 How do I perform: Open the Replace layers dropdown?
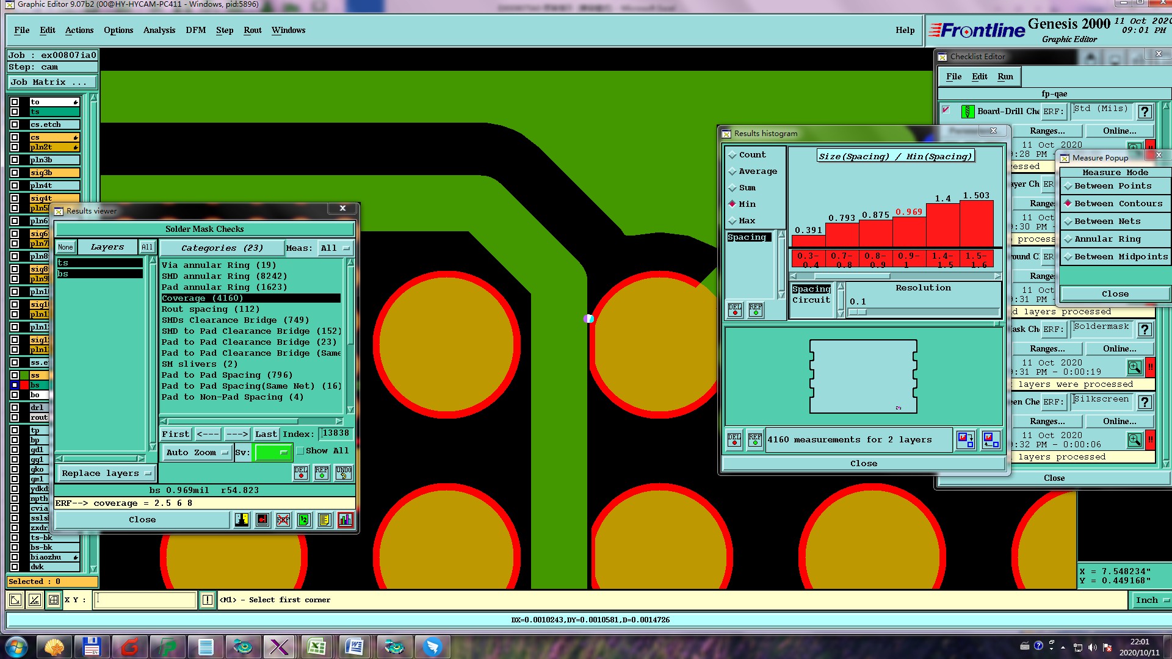106,474
